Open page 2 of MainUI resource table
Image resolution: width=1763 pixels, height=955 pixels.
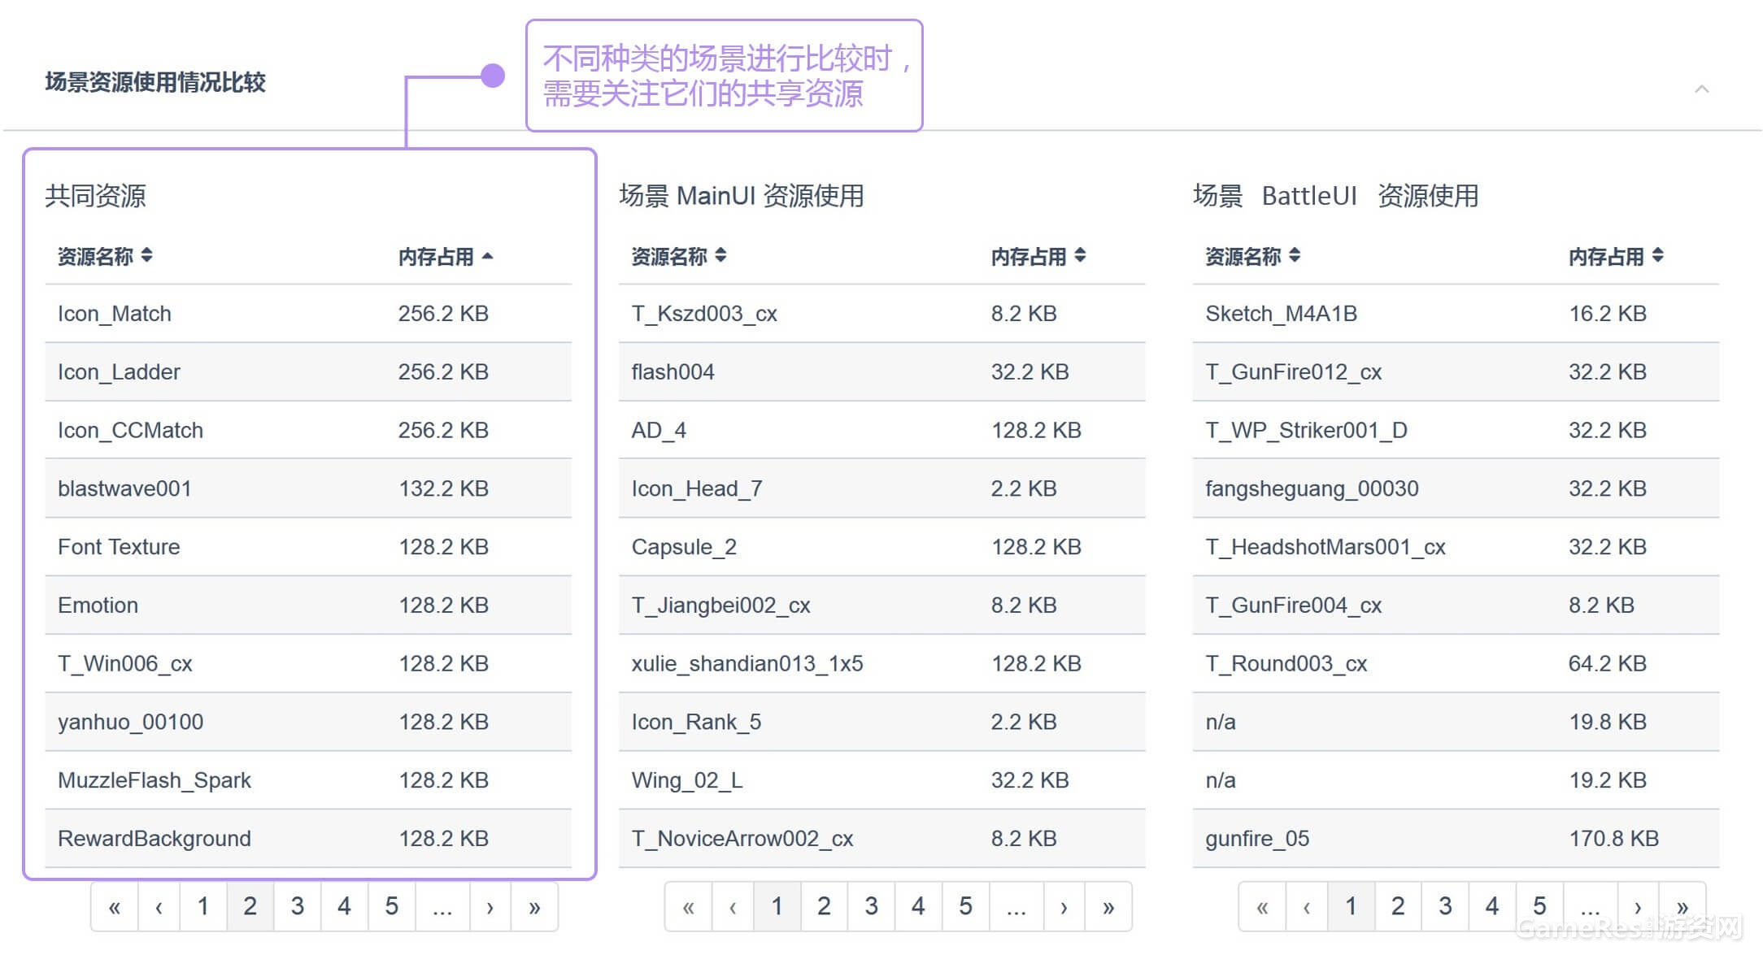pyautogui.click(x=824, y=907)
